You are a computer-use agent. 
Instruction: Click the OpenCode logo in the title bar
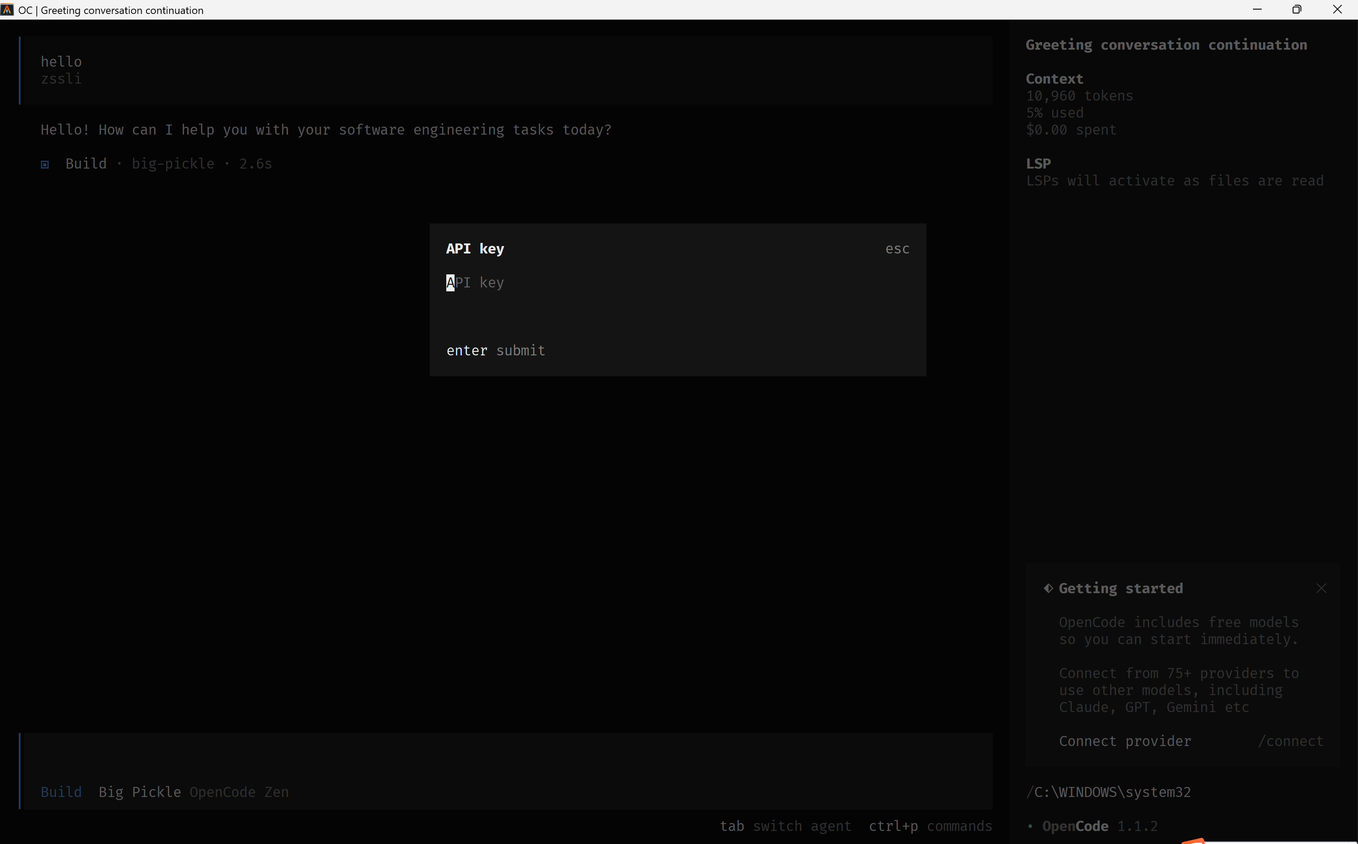point(7,10)
